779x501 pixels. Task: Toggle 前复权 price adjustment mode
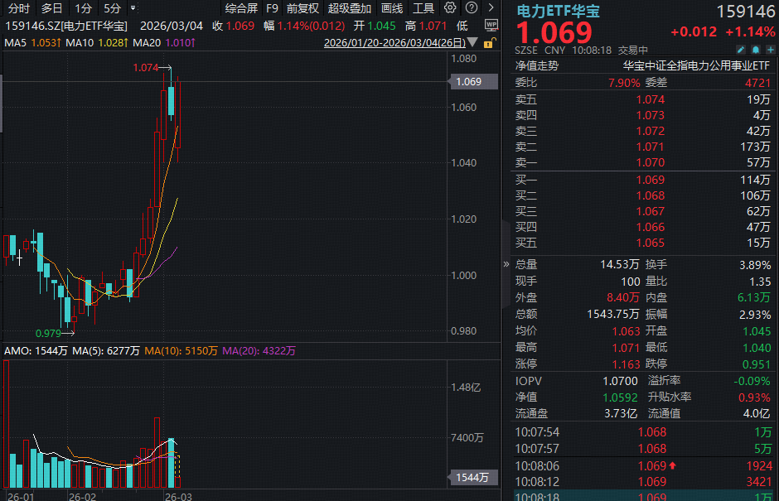(x=300, y=7)
